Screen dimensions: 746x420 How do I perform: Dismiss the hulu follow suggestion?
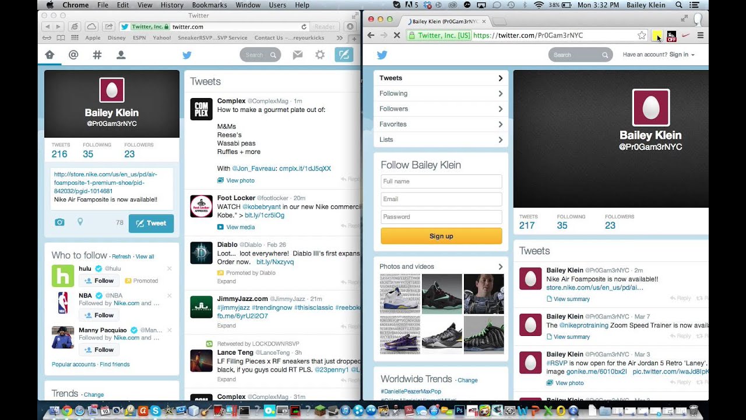pos(170,268)
